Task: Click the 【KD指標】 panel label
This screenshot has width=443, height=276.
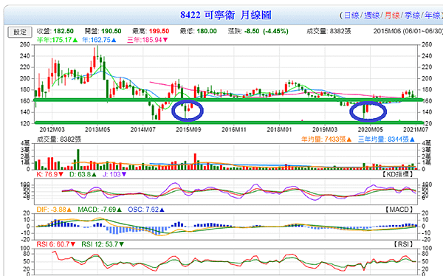Action: pos(397,174)
